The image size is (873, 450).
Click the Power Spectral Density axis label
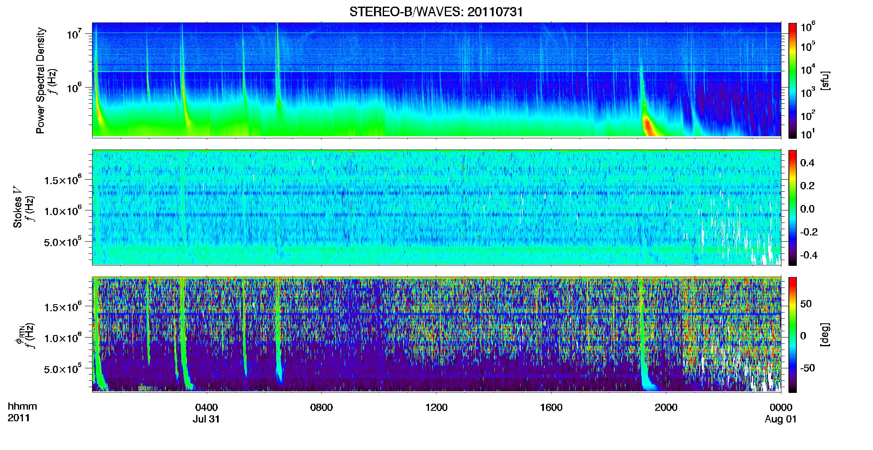(x=40, y=80)
